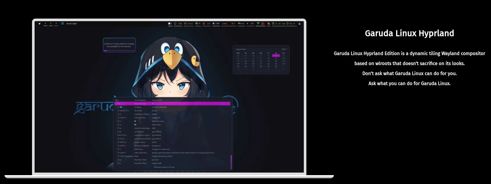Select the Application Menu (wofi) row
The image size is (491, 184).
pyautogui.click(x=172, y=114)
